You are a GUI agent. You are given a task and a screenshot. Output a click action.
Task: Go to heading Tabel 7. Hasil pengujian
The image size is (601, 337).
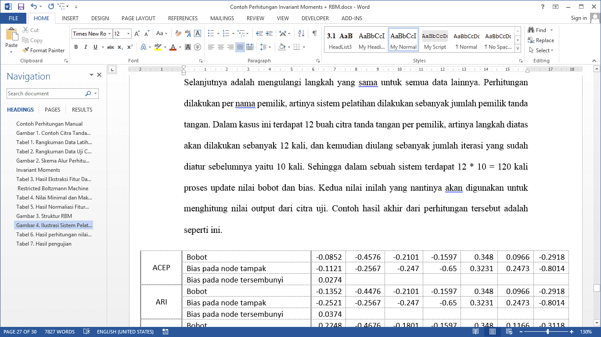point(44,244)
